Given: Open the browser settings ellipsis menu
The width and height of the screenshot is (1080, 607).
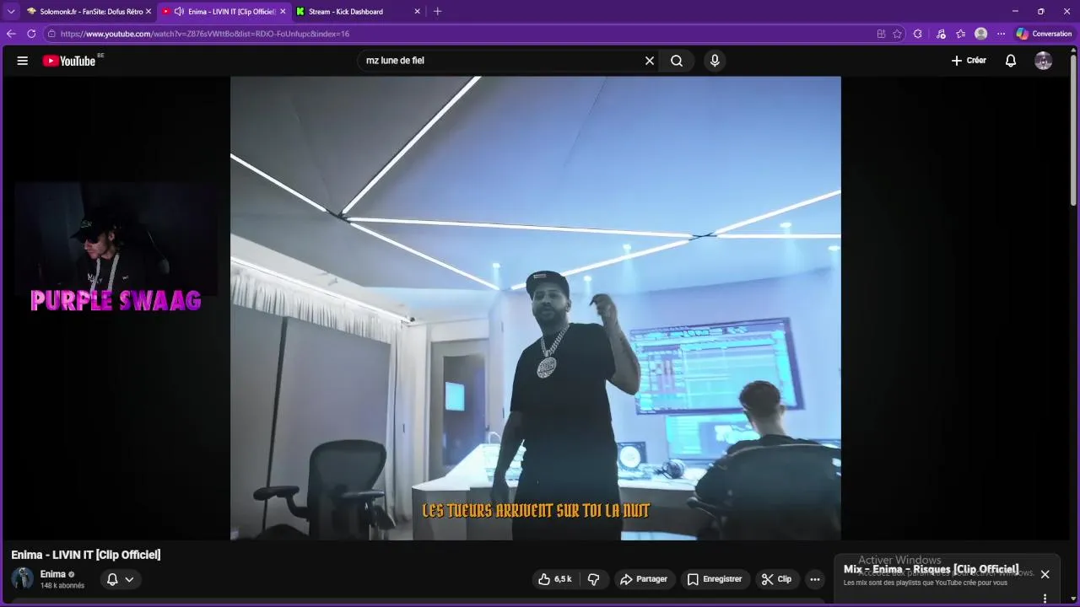Looking at the screenshot, I should point(1001,34).
